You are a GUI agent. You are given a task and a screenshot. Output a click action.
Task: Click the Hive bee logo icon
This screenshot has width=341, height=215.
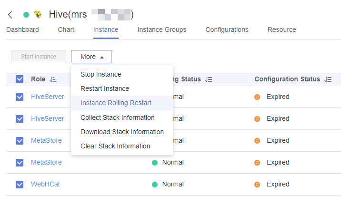(38, 14)
